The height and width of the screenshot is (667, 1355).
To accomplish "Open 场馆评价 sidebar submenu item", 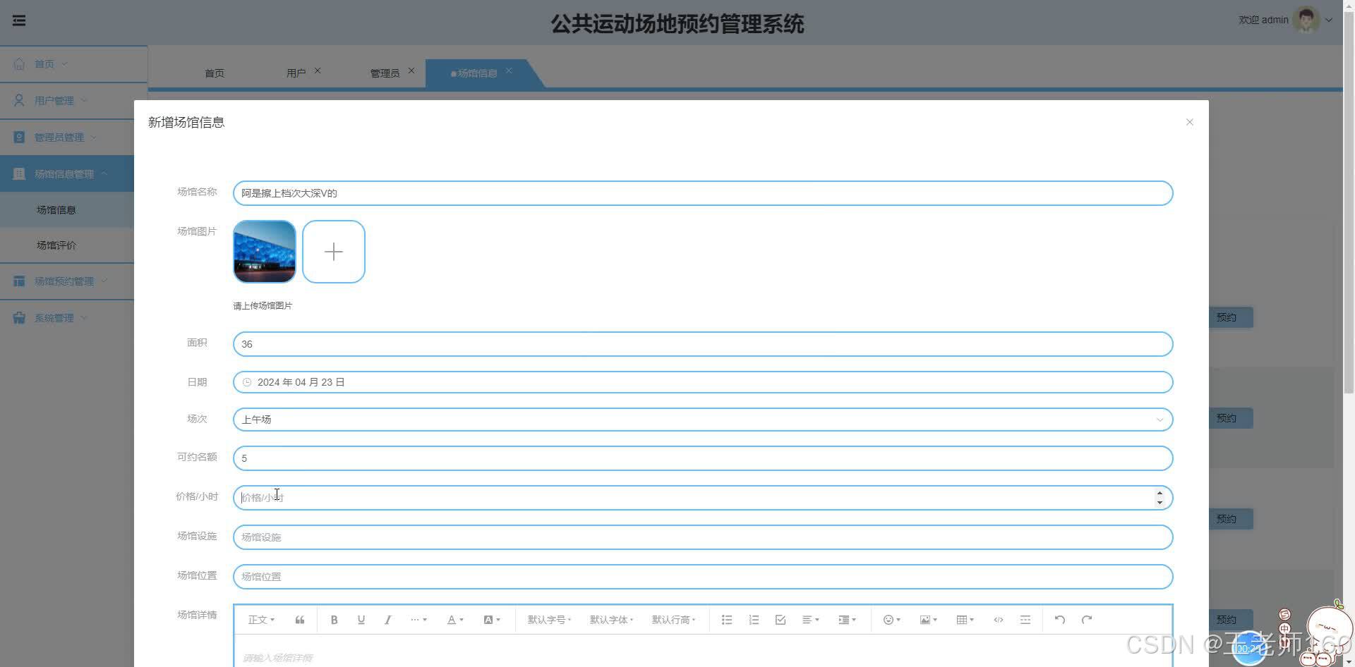I will 67,245.
